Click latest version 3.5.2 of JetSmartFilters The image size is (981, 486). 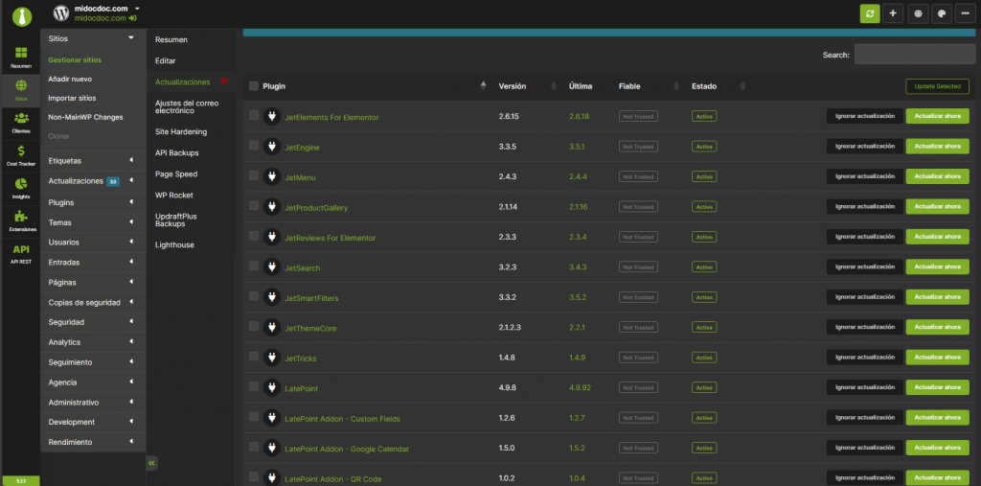tap(578, 298)
